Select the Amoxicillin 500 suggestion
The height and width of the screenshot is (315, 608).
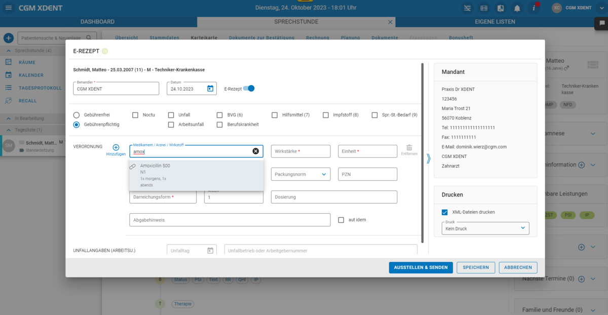(x=197, y=175)
